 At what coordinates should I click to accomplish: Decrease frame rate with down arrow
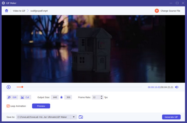102,98
